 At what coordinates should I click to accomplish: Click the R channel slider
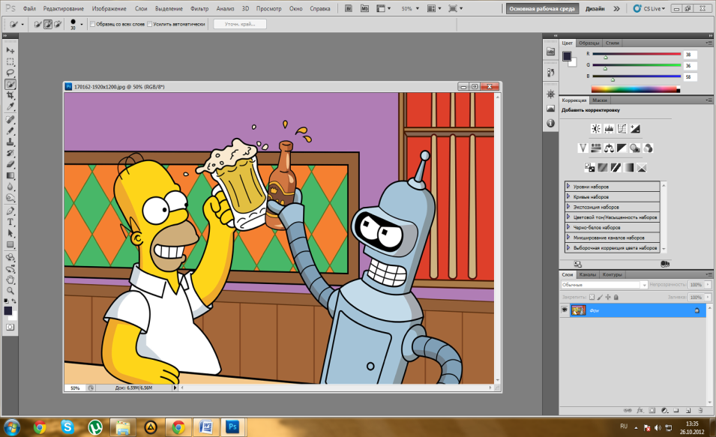point(637,54)
